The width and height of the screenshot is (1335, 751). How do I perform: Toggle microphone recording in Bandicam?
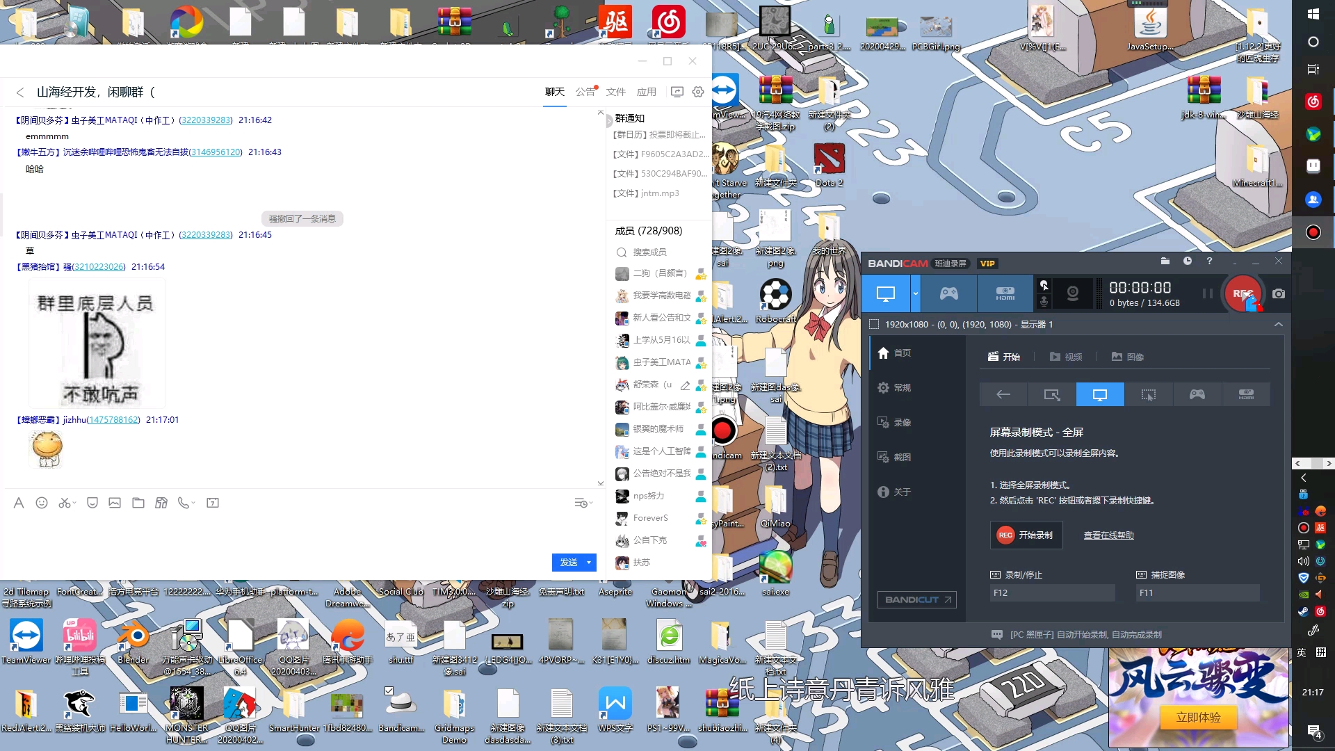[1044, 302]
